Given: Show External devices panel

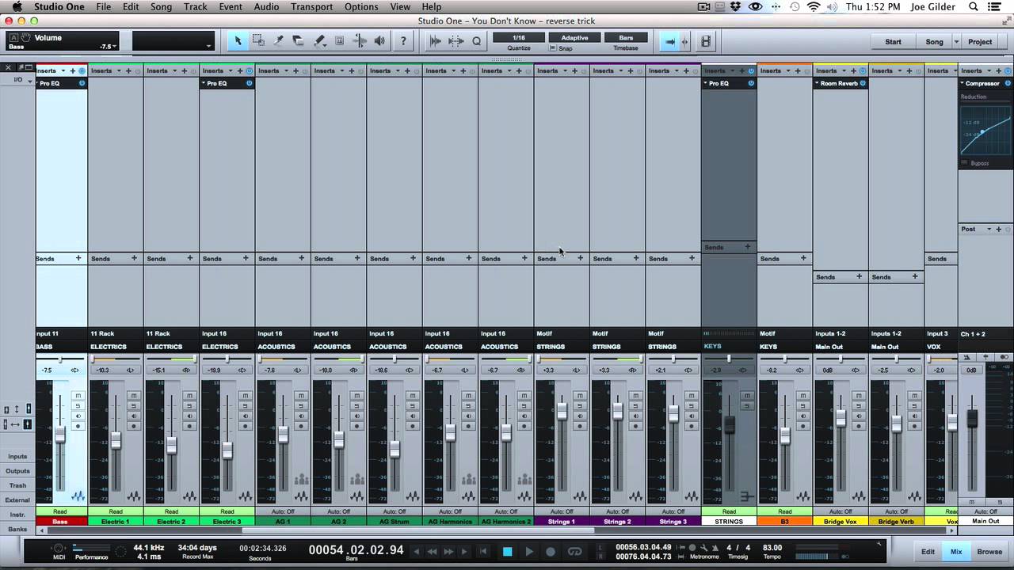Looking at the screenshot, I should (x=17, y=500).
